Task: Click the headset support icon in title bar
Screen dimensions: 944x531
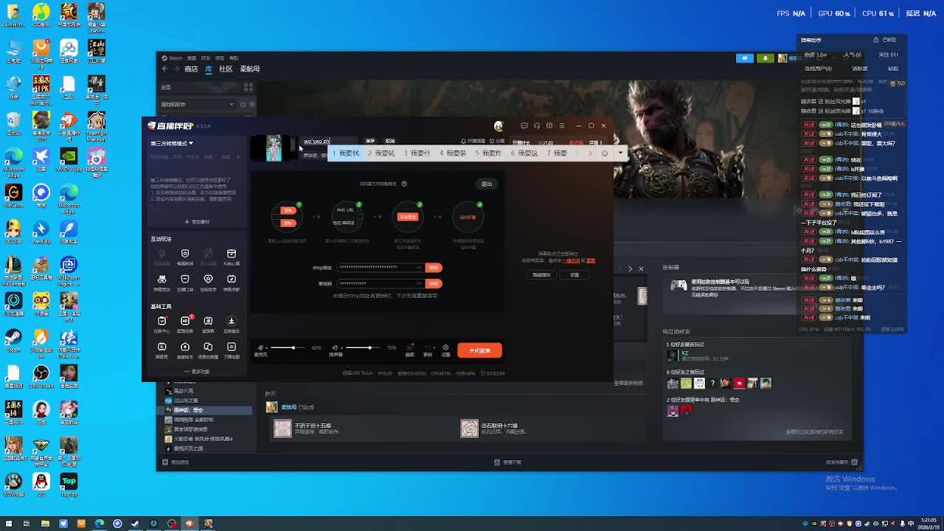Action: (536, 125)
